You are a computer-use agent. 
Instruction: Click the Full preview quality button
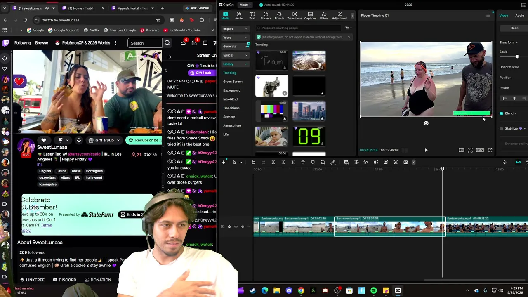(x=462, y=150)
